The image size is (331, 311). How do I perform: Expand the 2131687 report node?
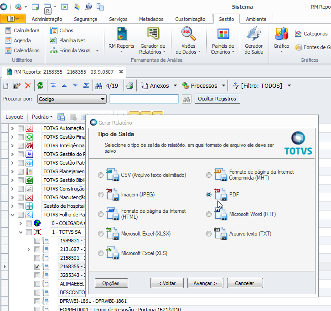point(29,250)
